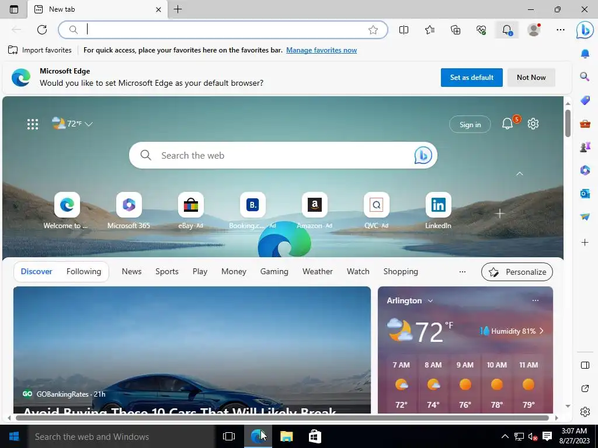Open the News feed tab
This screenshot has width=598, height=448.
[131, 272]
